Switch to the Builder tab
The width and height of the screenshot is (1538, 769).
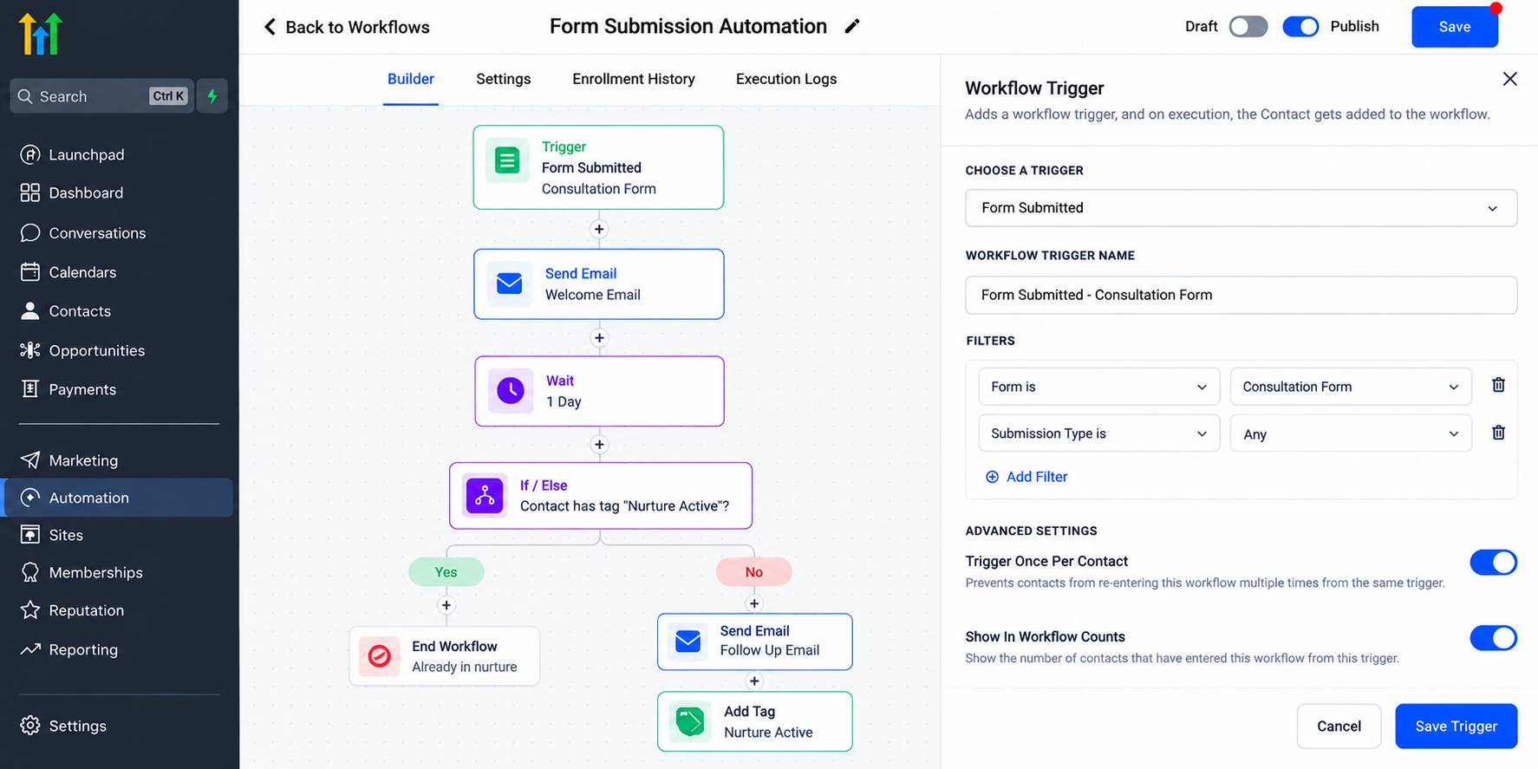point(411,79)
